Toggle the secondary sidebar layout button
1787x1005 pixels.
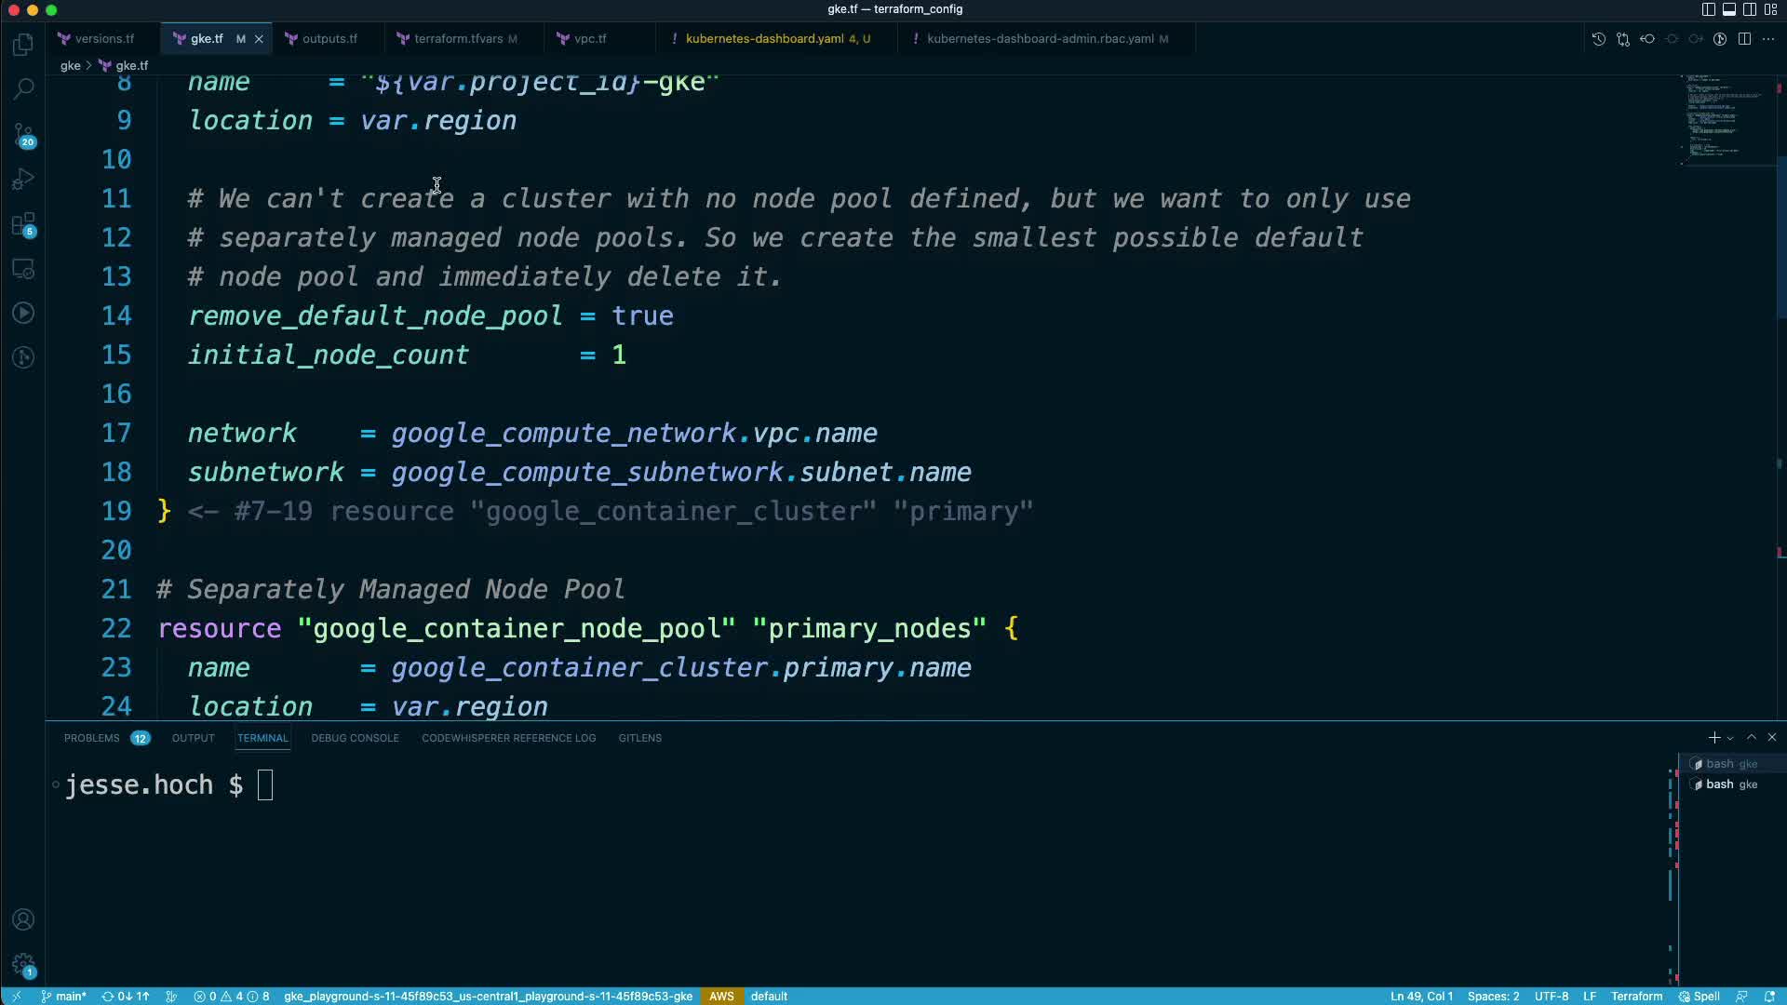pos(1749,9)
